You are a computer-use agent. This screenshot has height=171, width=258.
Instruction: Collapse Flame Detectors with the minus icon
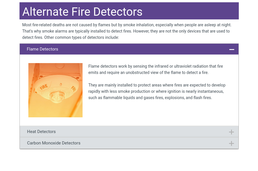point(232,49)
